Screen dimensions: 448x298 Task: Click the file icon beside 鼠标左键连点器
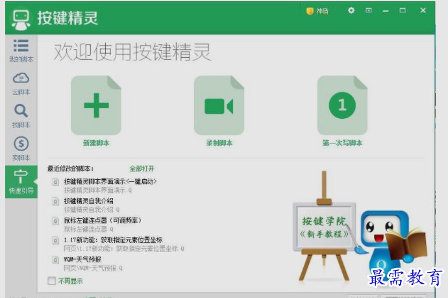[56, 221]
